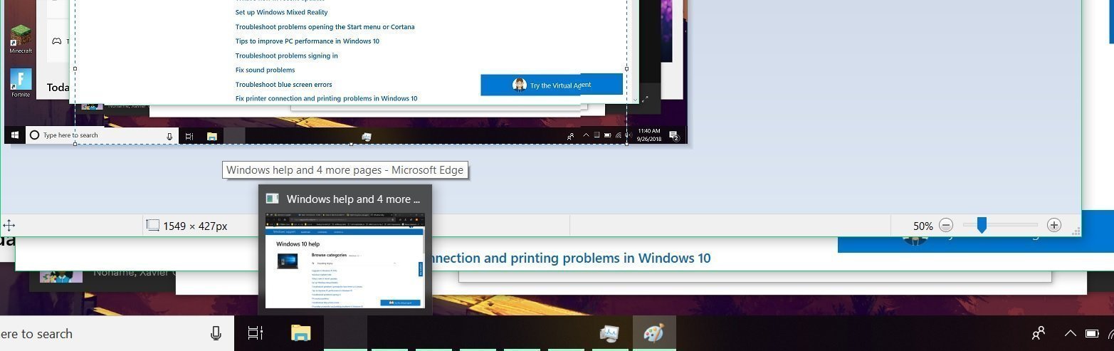Click large 'printing problems in Windows 10' link behind Paint
1114x351 pixels.
[x=568, y=258]
